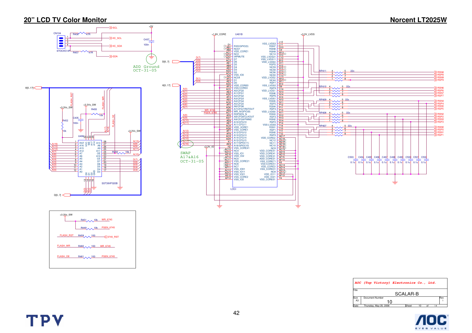This screenshot has height=333, width=472.
Task: Click the "20" LCD TV Color Monitor" heading
Action: tap(65, 20)
